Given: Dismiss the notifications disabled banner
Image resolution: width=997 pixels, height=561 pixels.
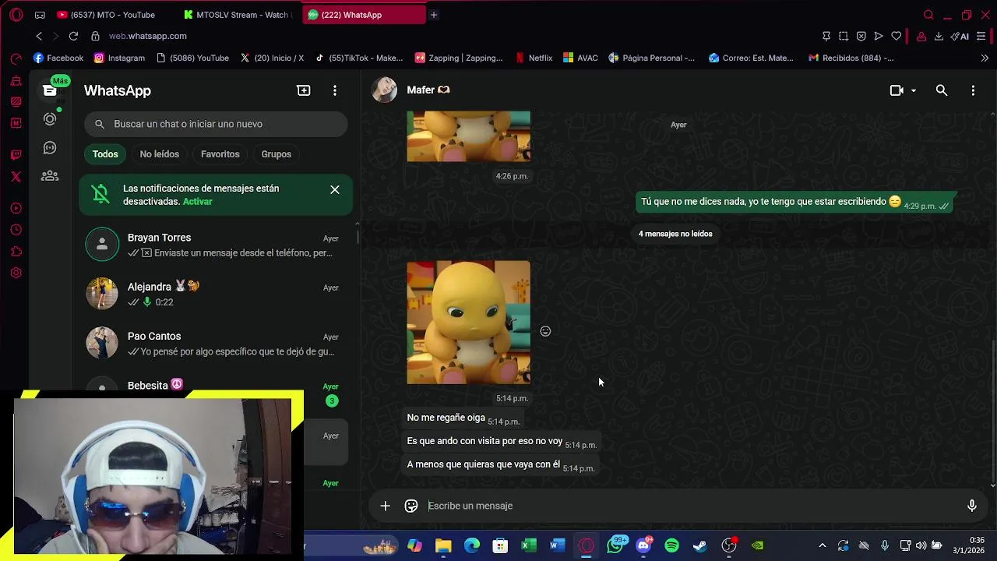Looking at the screenshot, I should click(x=335, y=189).
